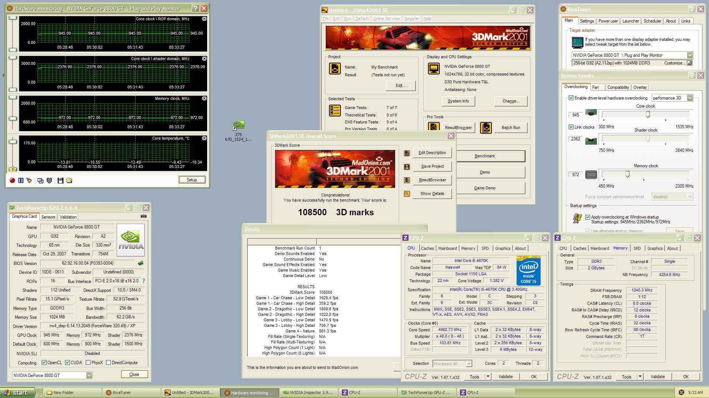Toggle the CUDA checkbox in GPU-Z

click(68, 363)
